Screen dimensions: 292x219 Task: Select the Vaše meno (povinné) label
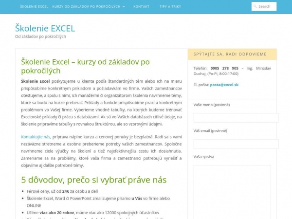[212, 105]
